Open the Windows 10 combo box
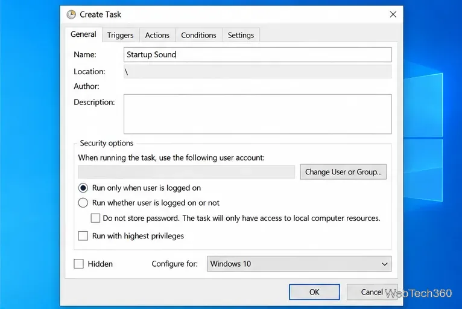The image size is (462, 309). pyautogui.click(x=299, y=264)
